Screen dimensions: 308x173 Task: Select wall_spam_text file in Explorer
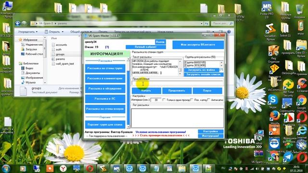(x=64, y=64)
